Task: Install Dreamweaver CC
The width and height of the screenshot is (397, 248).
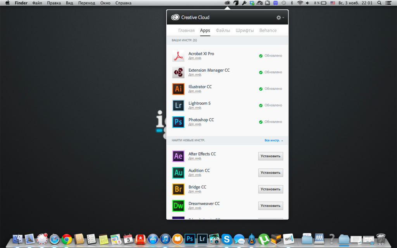Action: click(270, 206)
